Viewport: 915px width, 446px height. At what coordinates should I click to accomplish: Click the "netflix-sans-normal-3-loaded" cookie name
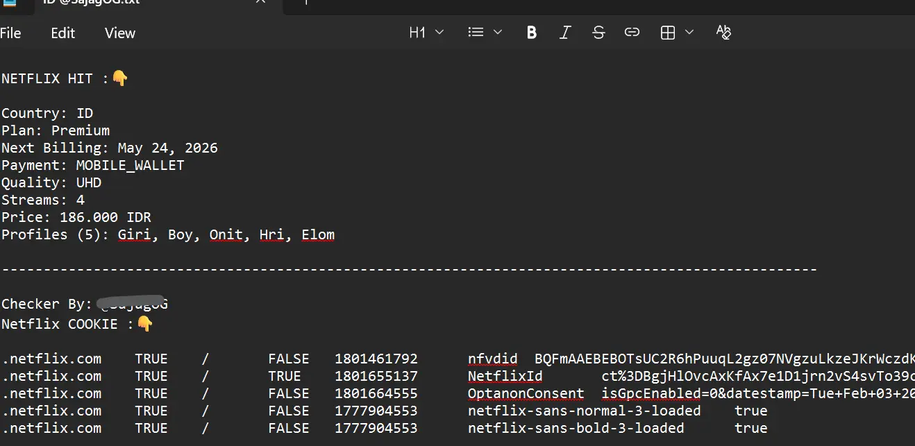(585, 411)
